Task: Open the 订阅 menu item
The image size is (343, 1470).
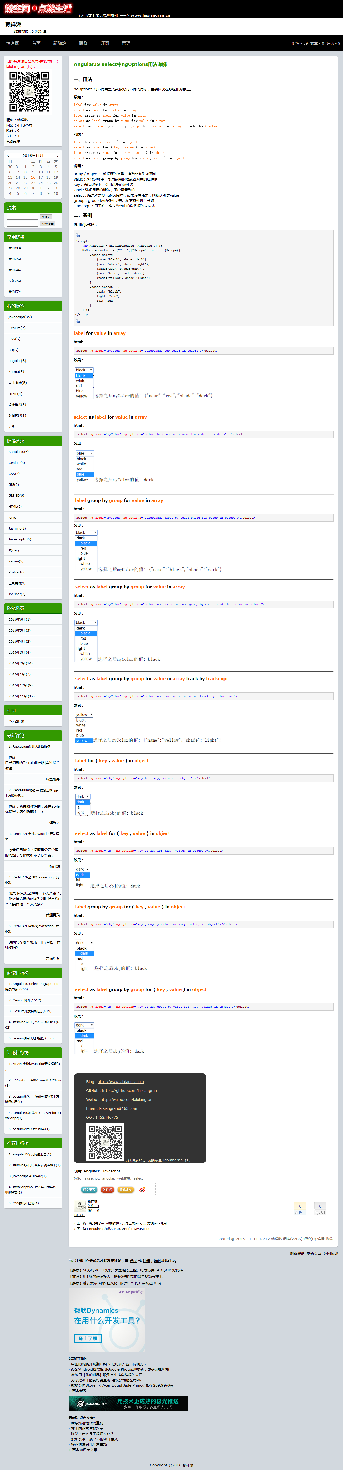Action: (105, 43)
